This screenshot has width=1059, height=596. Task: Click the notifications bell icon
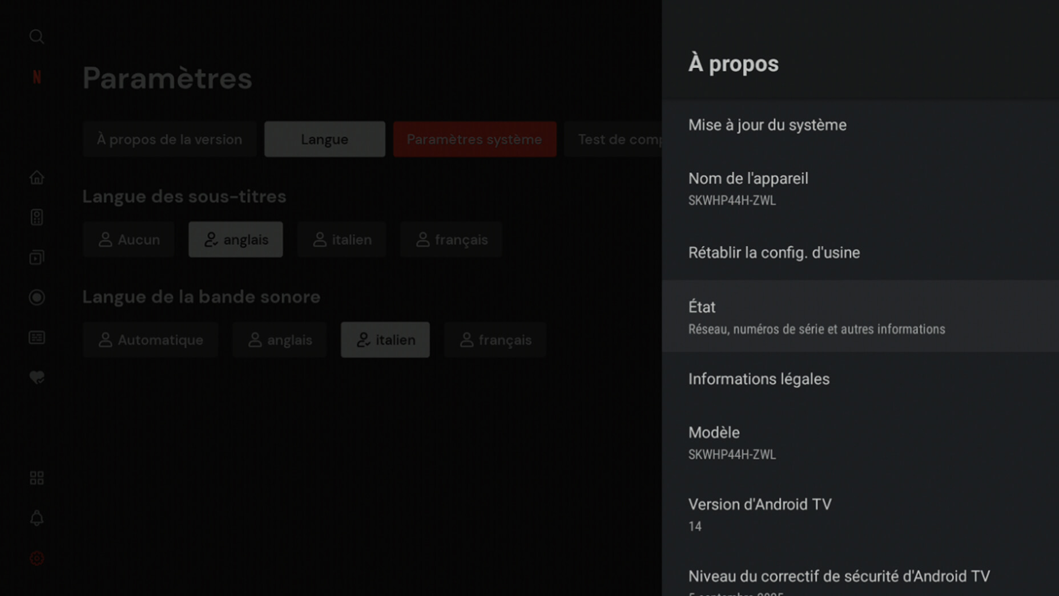37,518
